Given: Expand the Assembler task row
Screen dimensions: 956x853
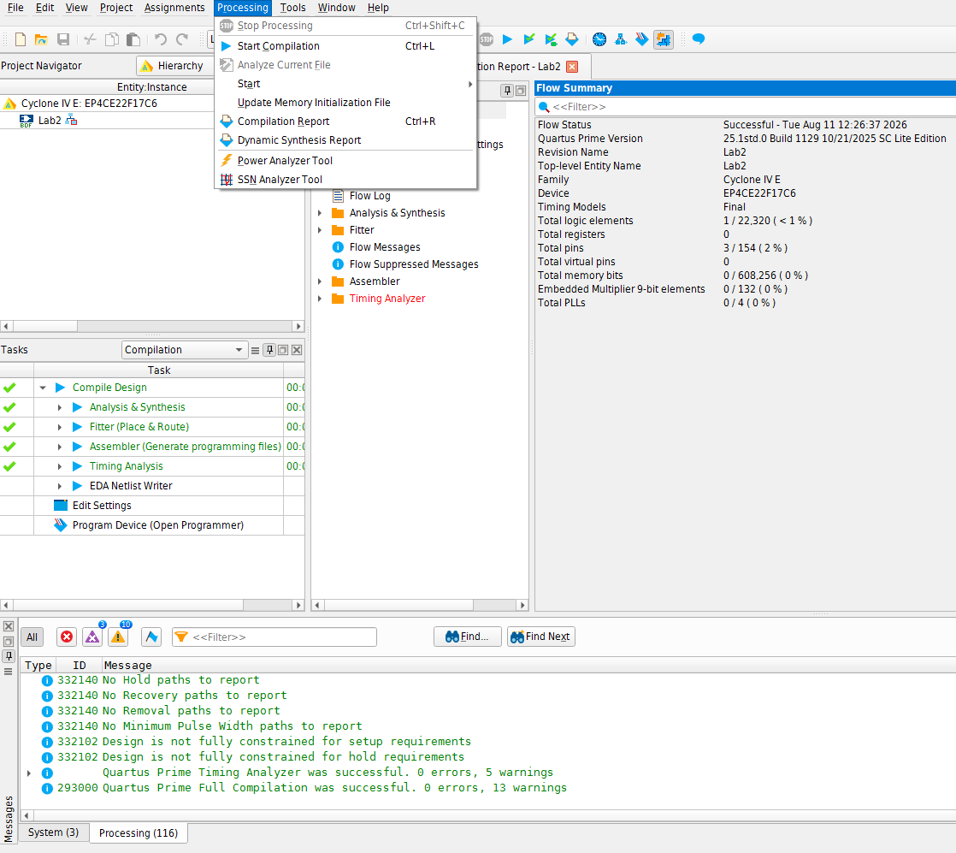Looking at the screenshot, I should coord(60,447).
